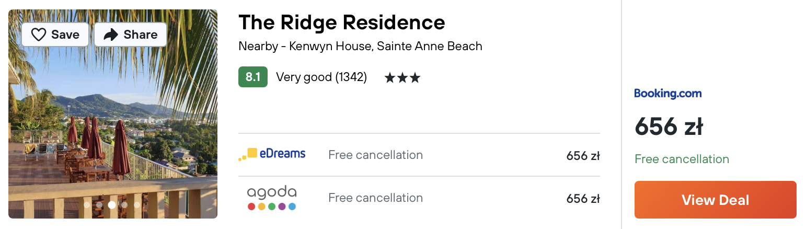Click the green Free cancellation text
Screen dimensions: 806x229
tap(682, 159)
